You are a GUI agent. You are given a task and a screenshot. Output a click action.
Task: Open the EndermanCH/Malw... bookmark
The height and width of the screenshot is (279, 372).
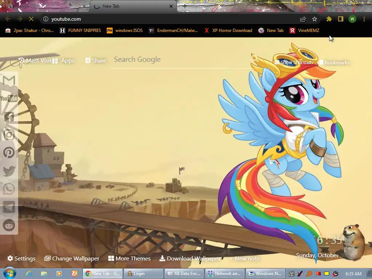point(173,31)
